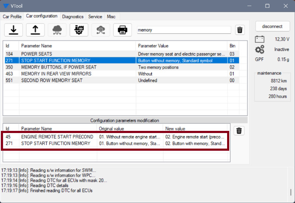Click the Id column header in upper table
The width and height of the screenshot is (295, 203).
[x=12, y=46]
